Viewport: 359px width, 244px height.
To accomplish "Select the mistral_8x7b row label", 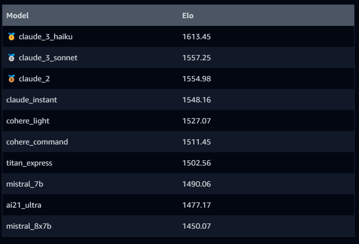I will pyautogui.click(x=29, y=226).
